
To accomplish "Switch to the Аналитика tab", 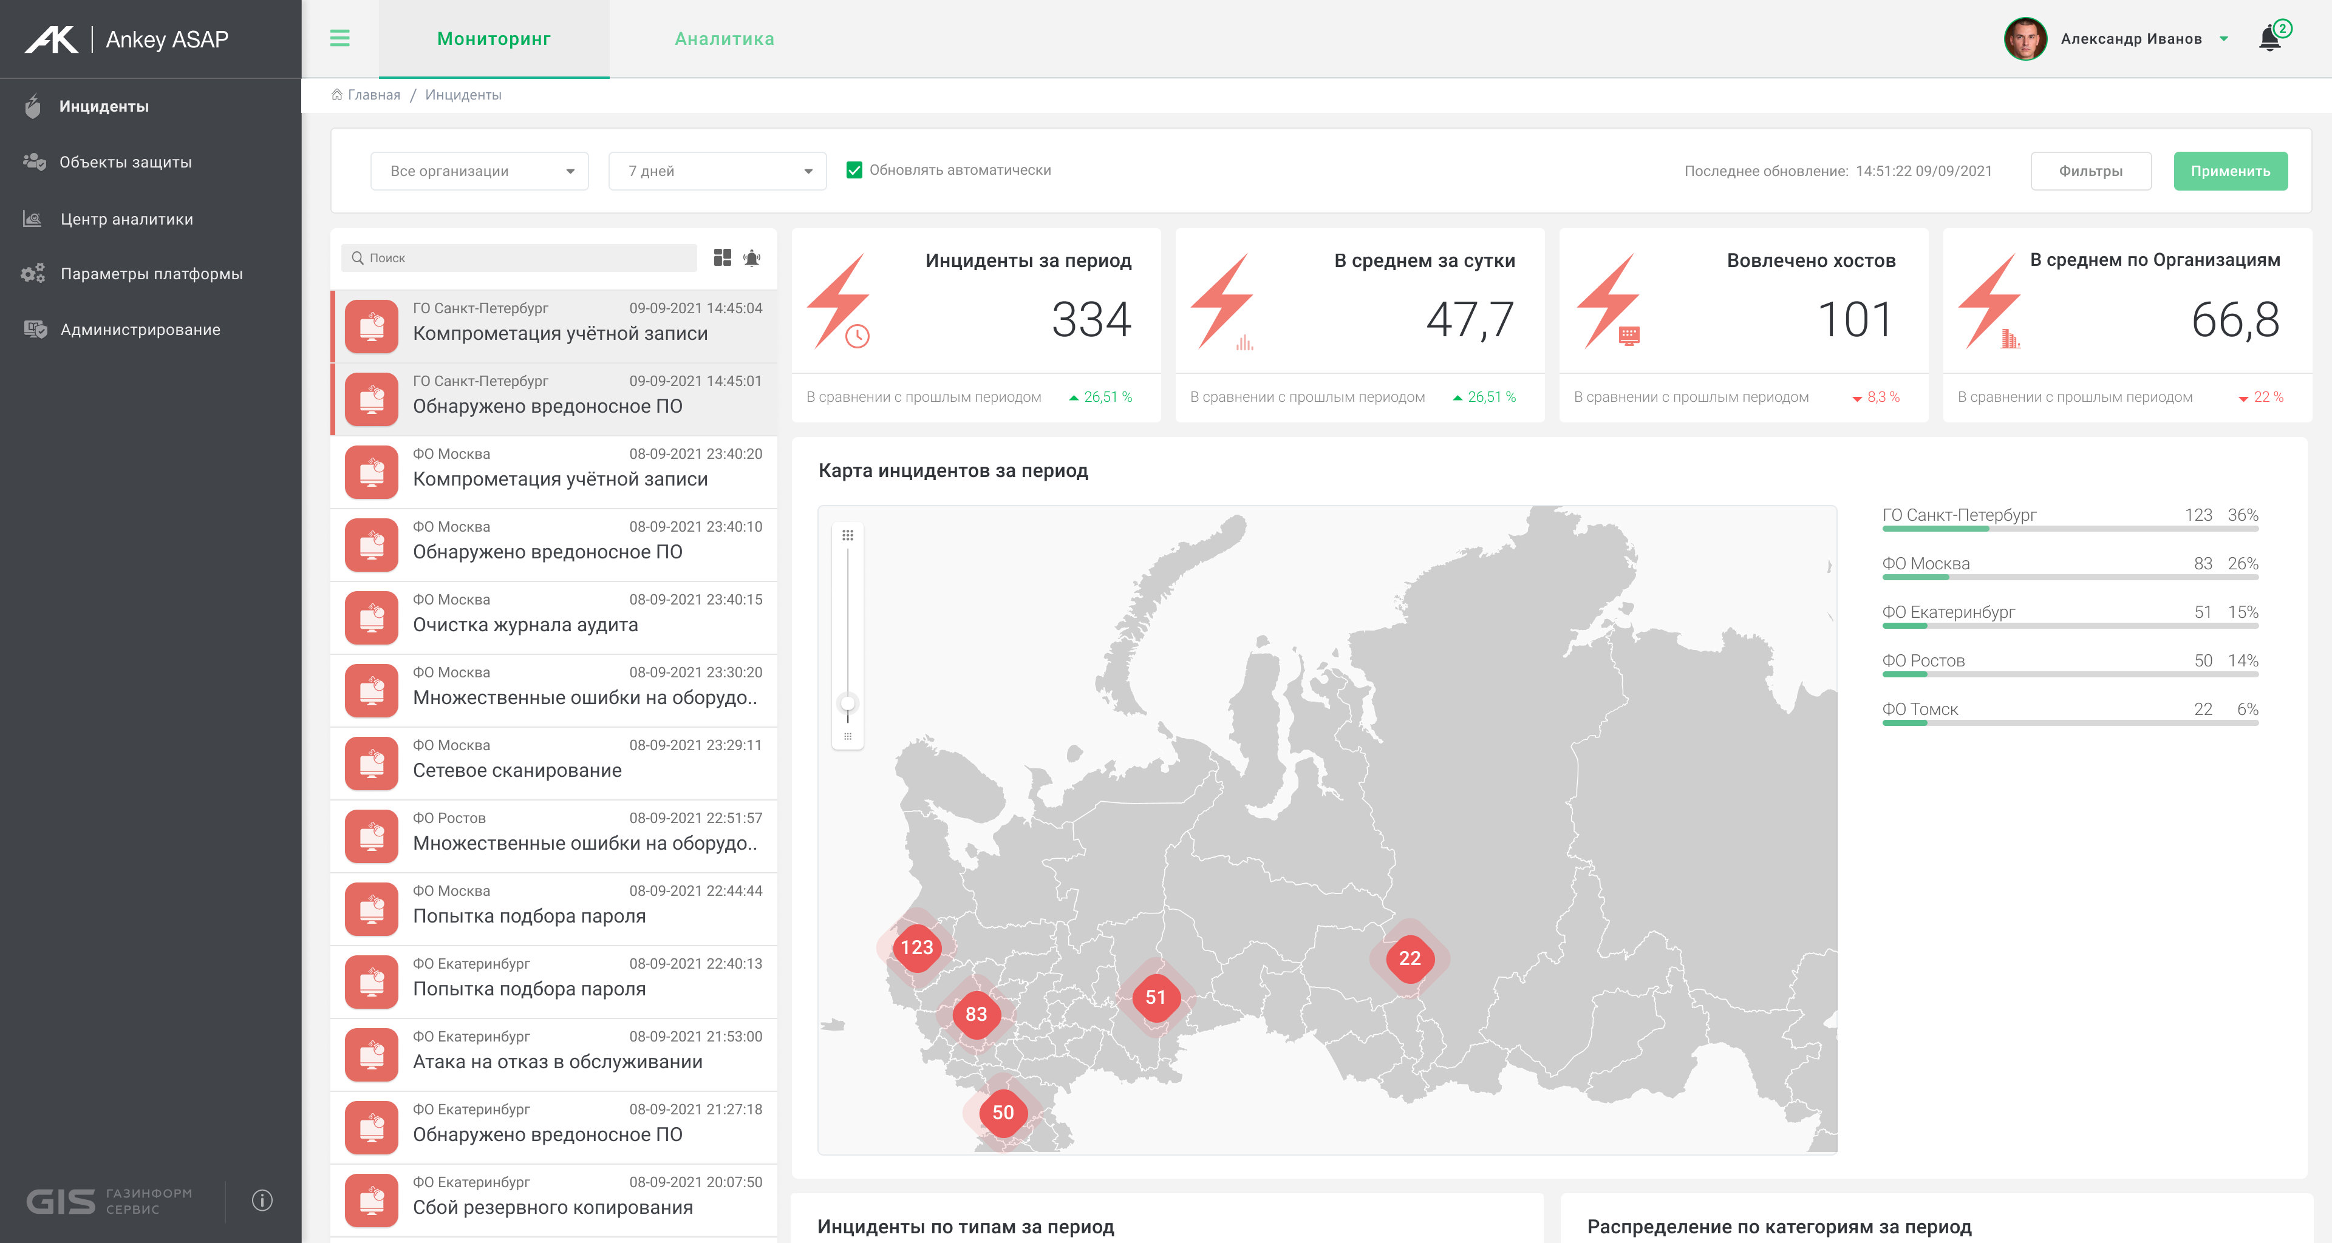I will pyautogui.click(x=724, y=39).
